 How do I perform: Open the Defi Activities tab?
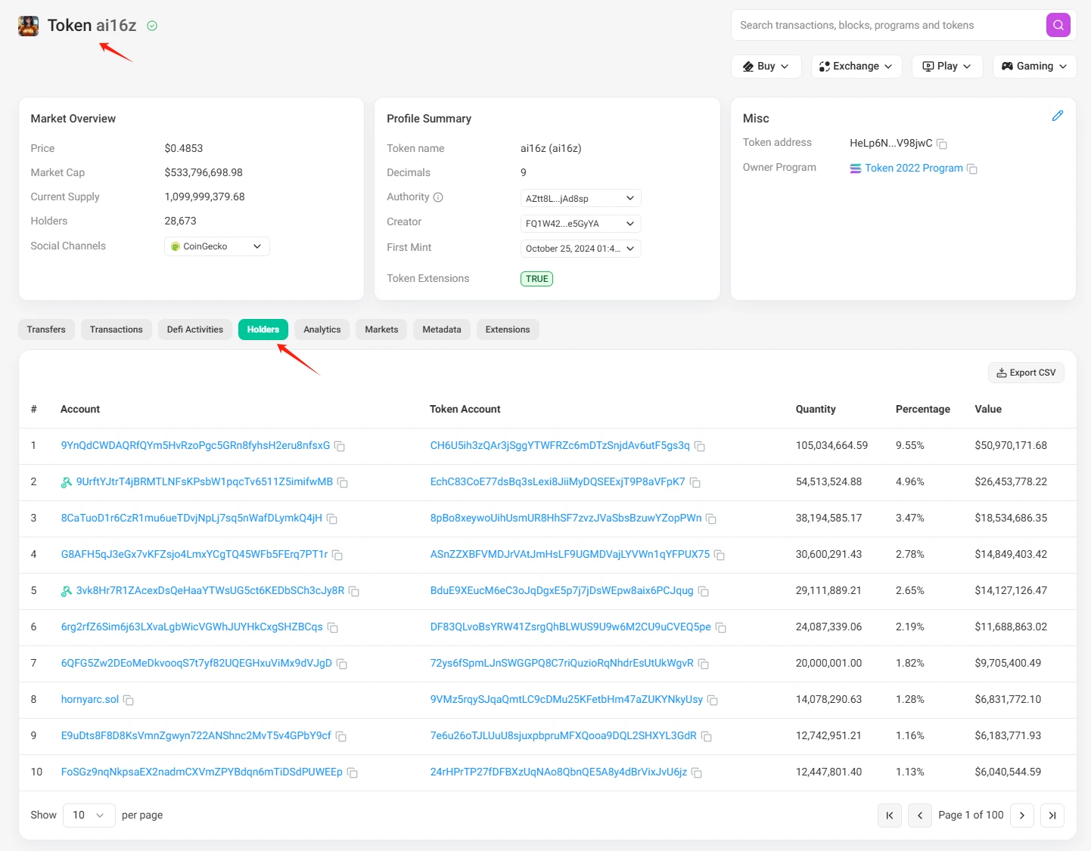coord(194,330)
